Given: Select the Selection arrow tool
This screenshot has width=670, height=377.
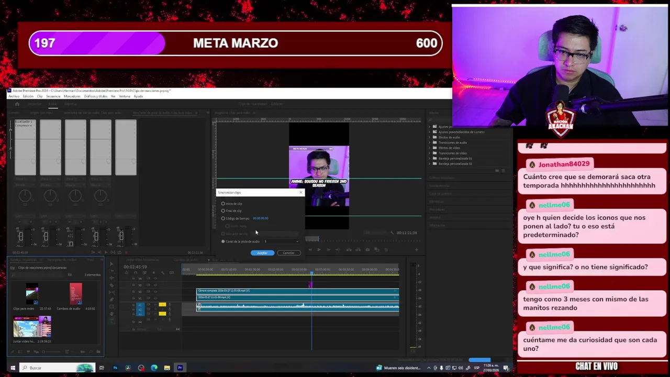Looking at the screenshot, I should click(x=111, y=264).
